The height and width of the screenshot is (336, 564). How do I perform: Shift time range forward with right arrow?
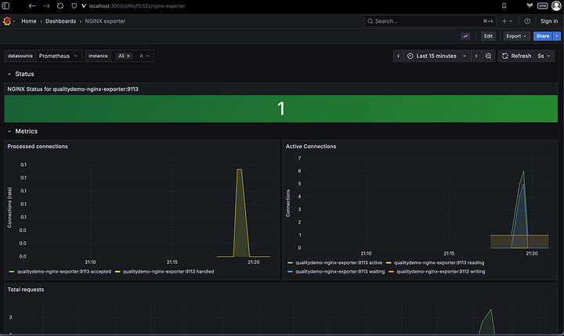pyautogui.click(x=476, y=56)
